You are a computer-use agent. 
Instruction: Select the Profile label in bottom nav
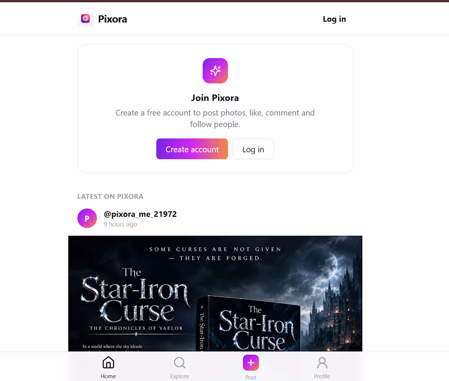coord(322,376)
